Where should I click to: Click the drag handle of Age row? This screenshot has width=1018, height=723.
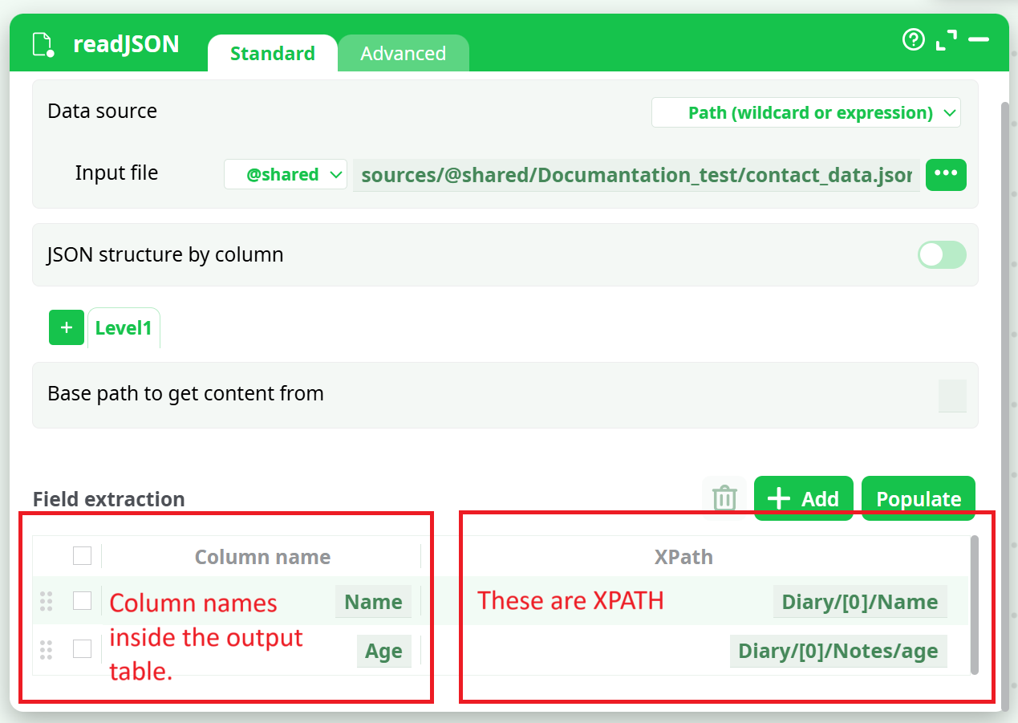pos(46,650)
